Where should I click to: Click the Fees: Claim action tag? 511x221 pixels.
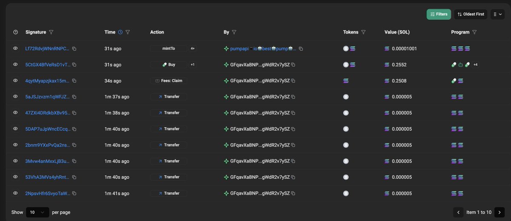click(169, 81)
